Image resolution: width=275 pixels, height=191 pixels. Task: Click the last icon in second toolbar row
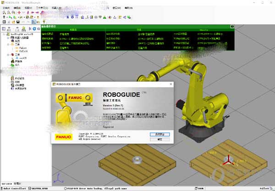(x=129, y=17)
